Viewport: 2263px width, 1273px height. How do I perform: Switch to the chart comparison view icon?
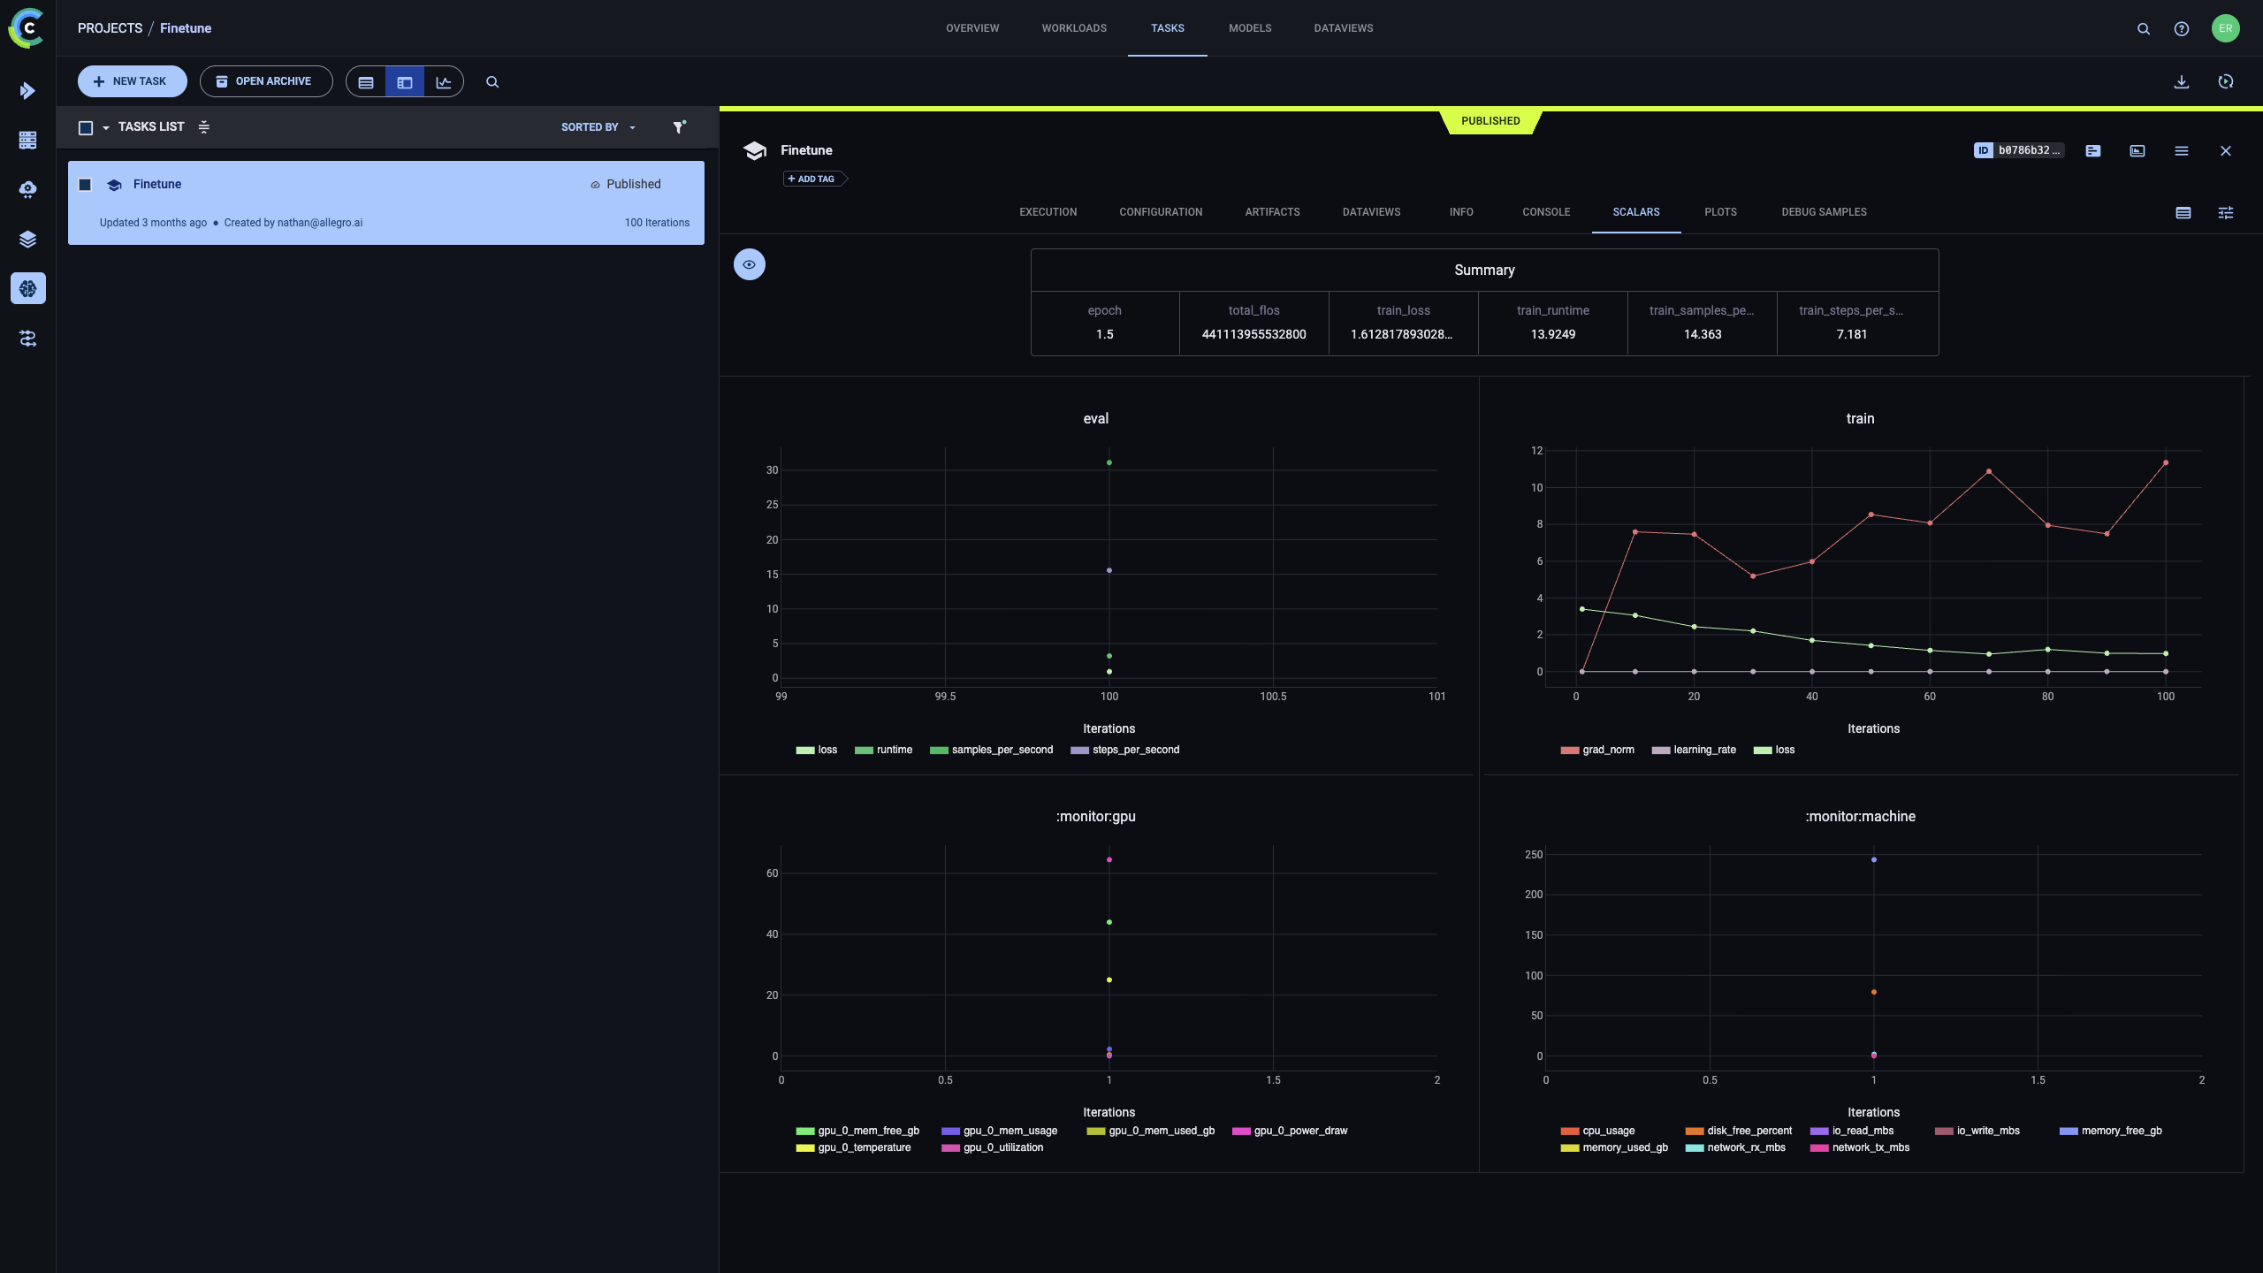444,82
